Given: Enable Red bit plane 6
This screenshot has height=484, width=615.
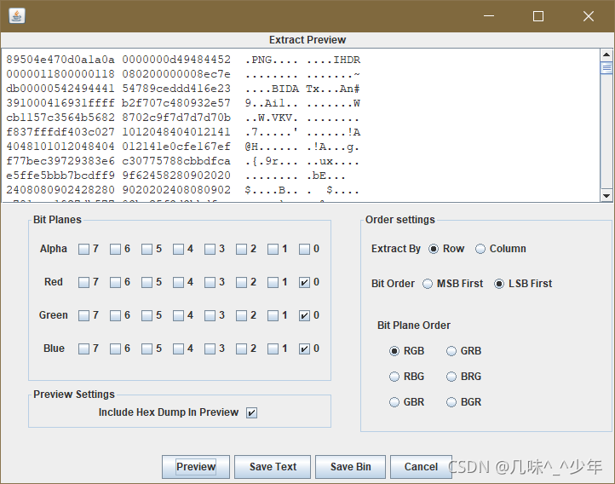Looking at the screenshot, I should coord(115,282).
